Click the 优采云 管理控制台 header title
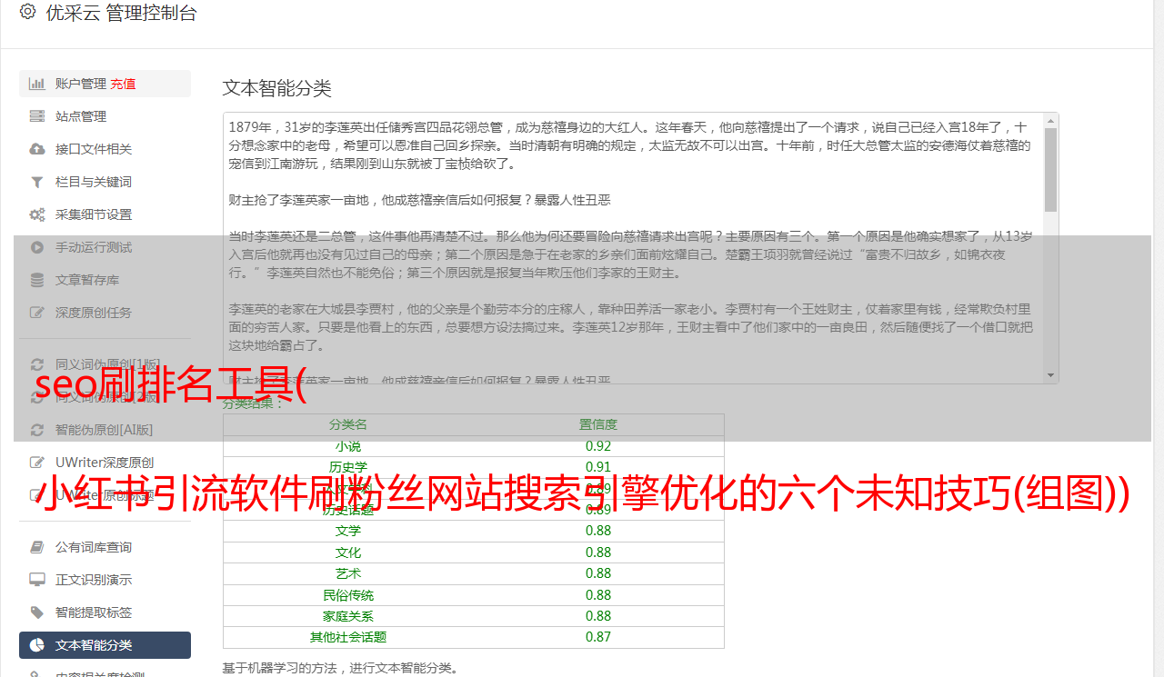Image resolution: width=1164 pixels, height=677 pixels. tap(121, 13)
